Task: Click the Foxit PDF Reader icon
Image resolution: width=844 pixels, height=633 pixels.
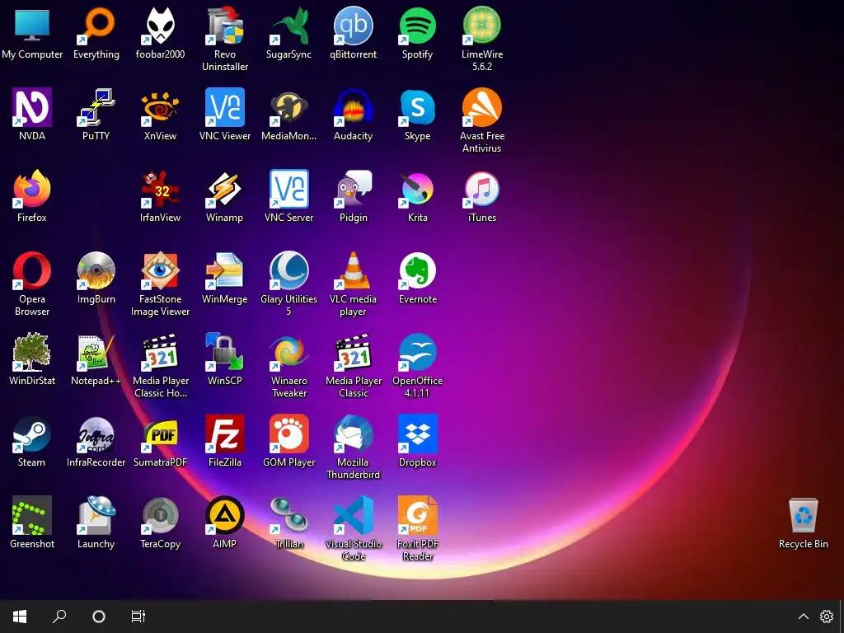Action: pos(417,516)
